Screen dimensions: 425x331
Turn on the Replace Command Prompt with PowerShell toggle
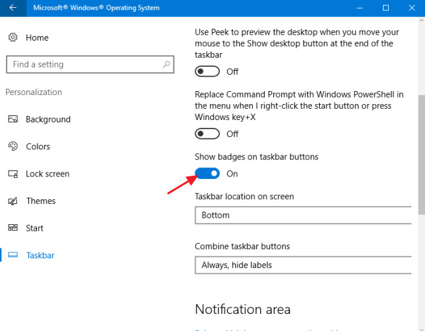[207, 134]
